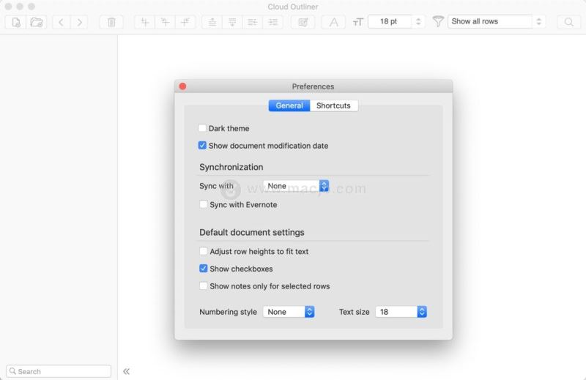586x380 pixels.
Task: Select the General tab
Action: pos(289,105)
